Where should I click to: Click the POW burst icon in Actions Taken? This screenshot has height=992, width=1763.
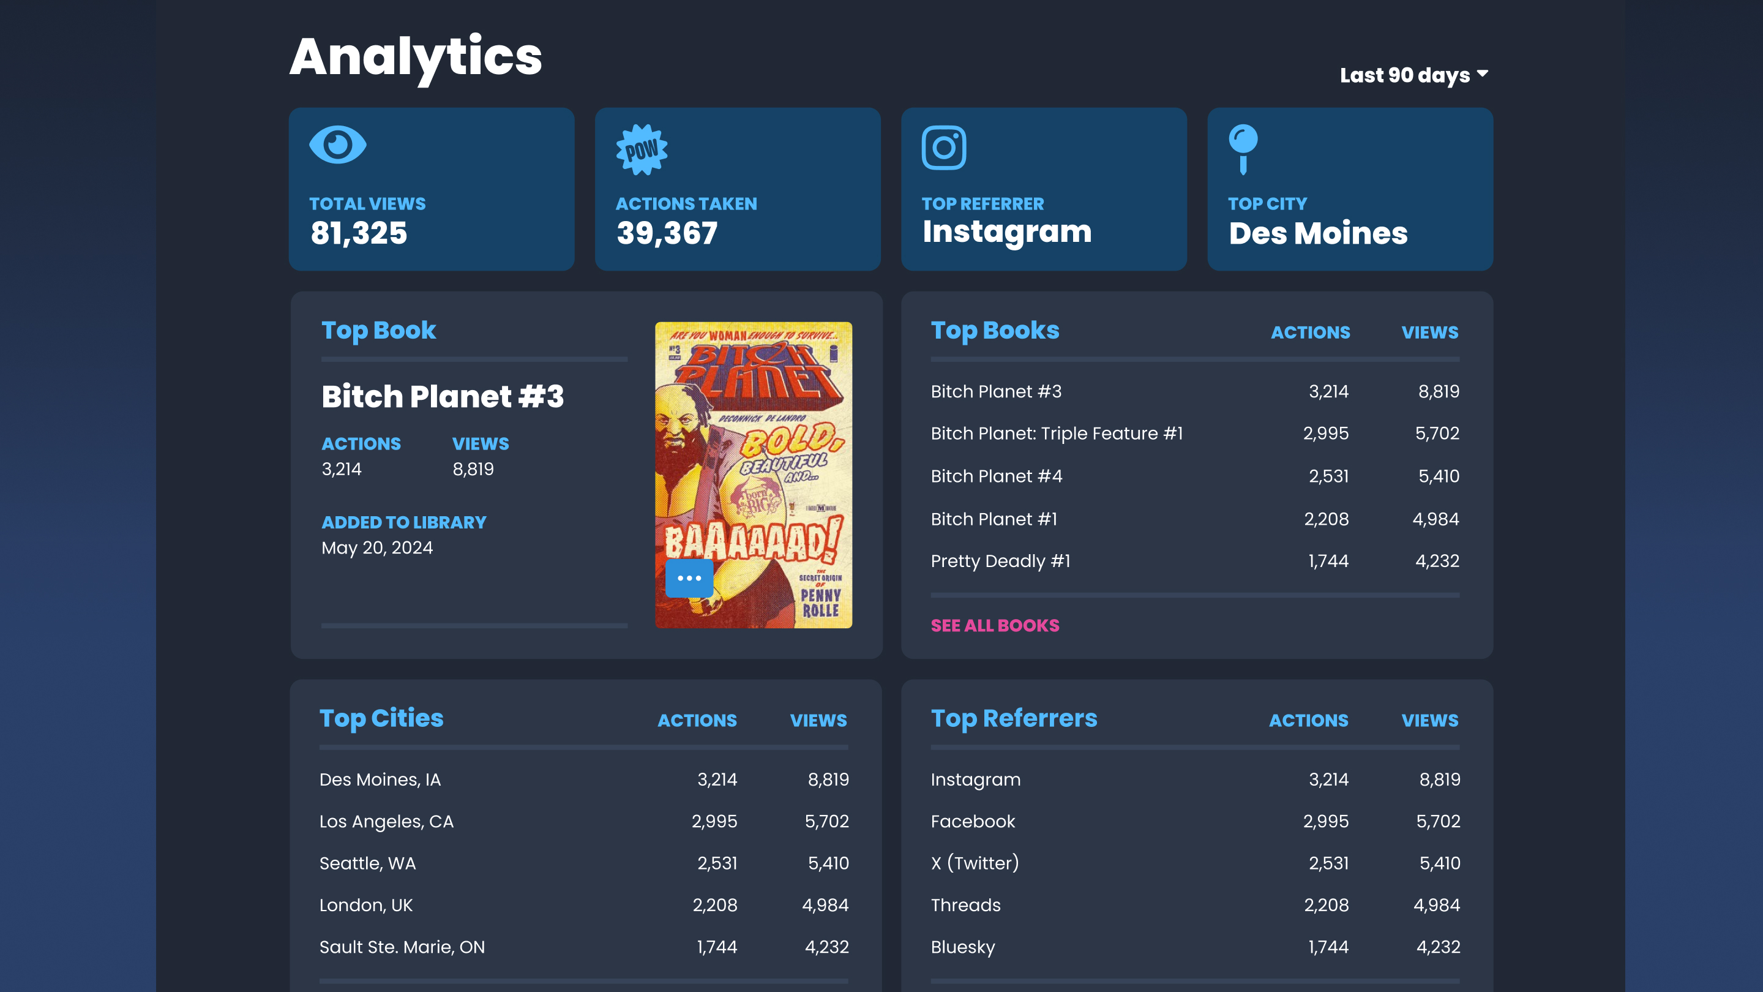(x=642, y=149)
